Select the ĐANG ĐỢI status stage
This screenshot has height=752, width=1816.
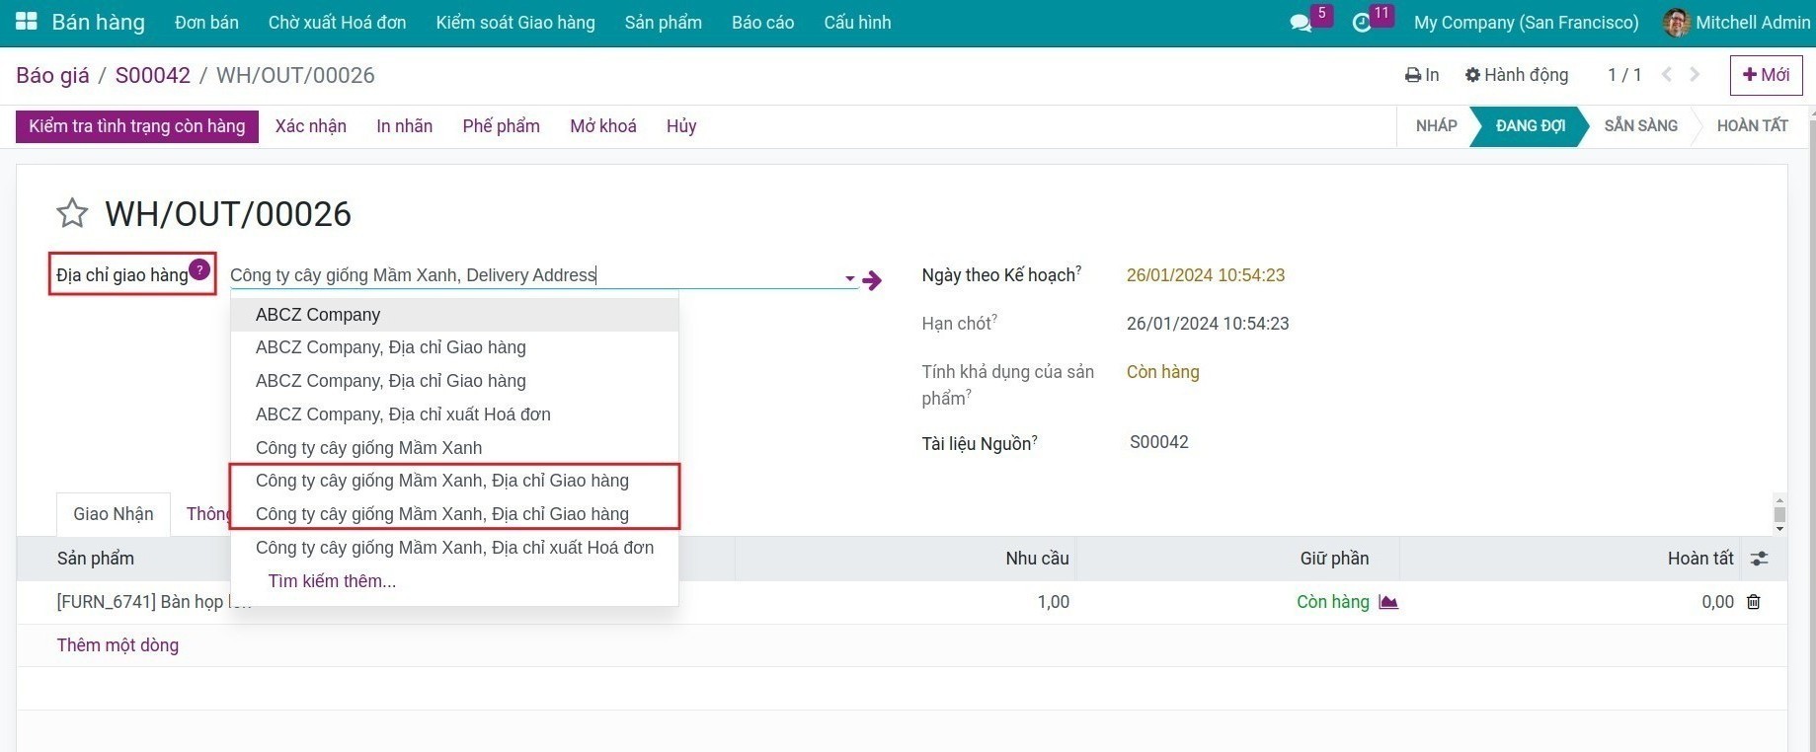[x=1530, y=126]
